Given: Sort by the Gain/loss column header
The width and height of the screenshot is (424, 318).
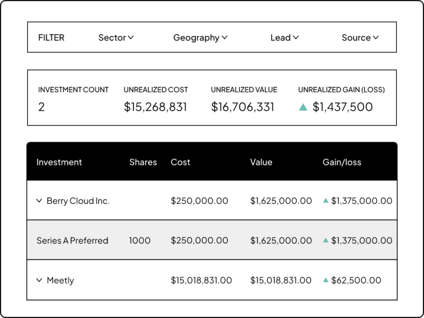Looking at the screenshot, I should pos(342,162).
